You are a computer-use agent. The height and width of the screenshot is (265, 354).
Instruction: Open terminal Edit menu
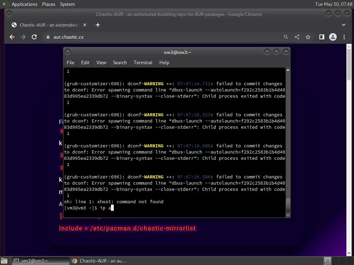click(85, 62)
